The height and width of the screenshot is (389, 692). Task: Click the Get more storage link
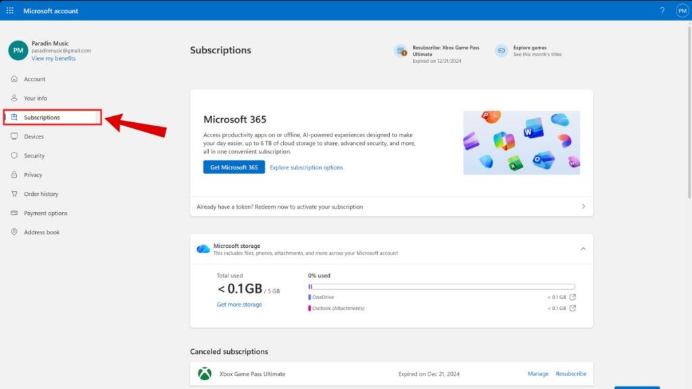click(x=239, y=305)
